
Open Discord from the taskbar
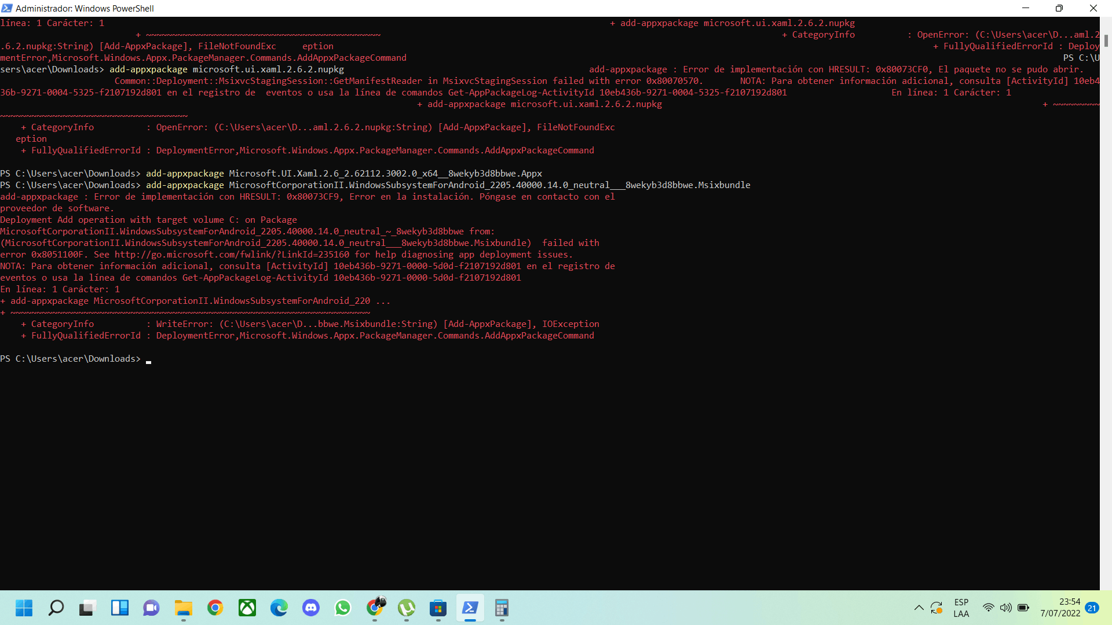[311, 608]
